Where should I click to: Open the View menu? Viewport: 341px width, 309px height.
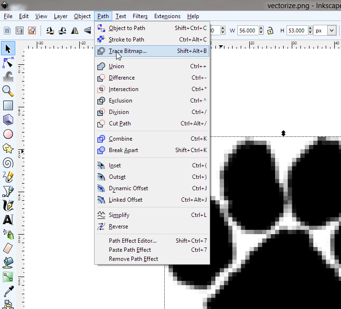click(x=41, y=16)
